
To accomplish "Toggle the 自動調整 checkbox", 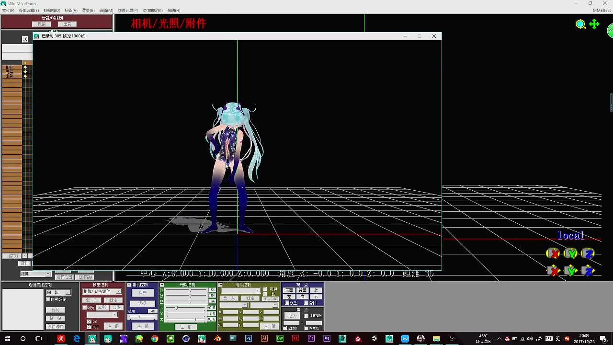I will 48,299.
